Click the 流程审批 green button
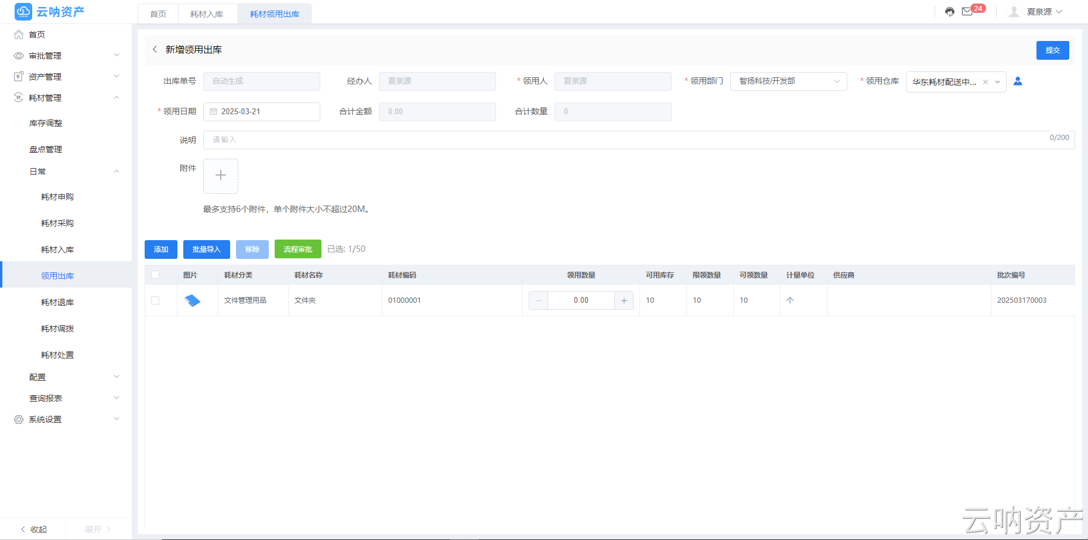This screenshot has width=1088, height=540. pos(298,250)
